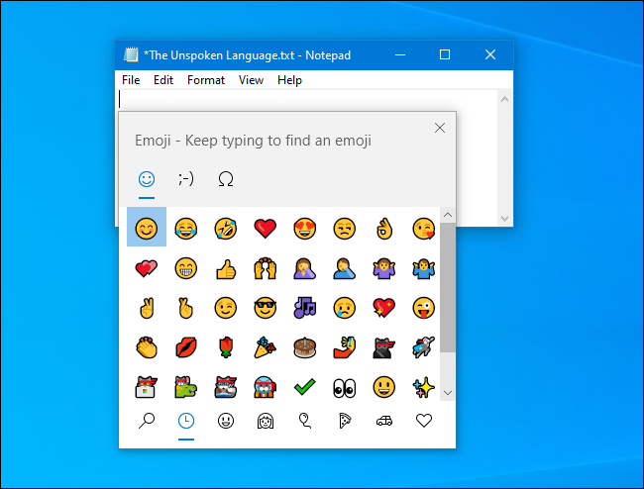Insert the yellow sparkles emoji

(423, 387)
